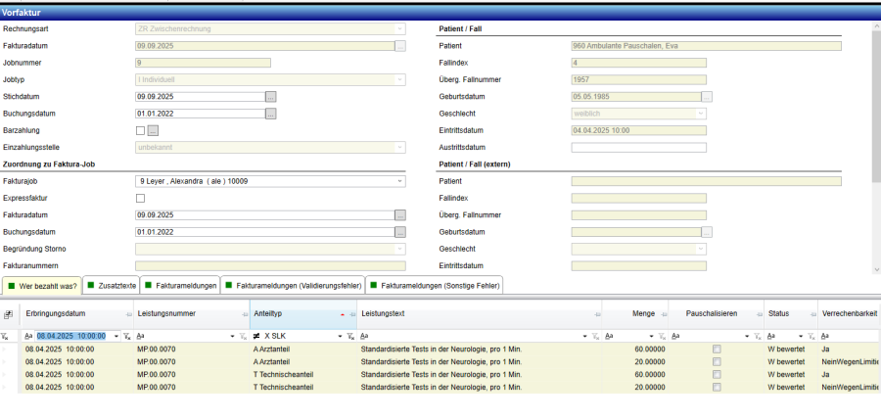Sort grid by Menge column header
Screen dimensions: 881x420
[x=642, y=313]
